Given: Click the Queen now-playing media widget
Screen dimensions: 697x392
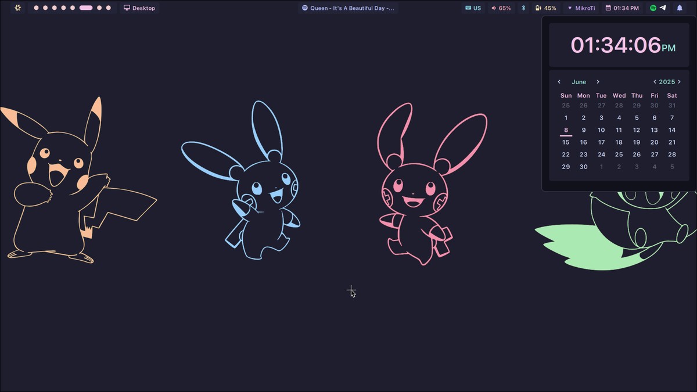Looking at the screenshot, I should [x=348, y=8].
